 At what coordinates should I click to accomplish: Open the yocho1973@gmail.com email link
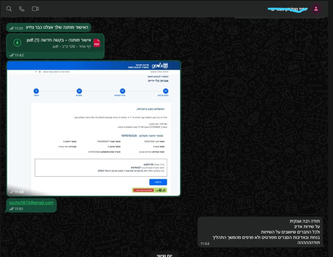point(31,203)
